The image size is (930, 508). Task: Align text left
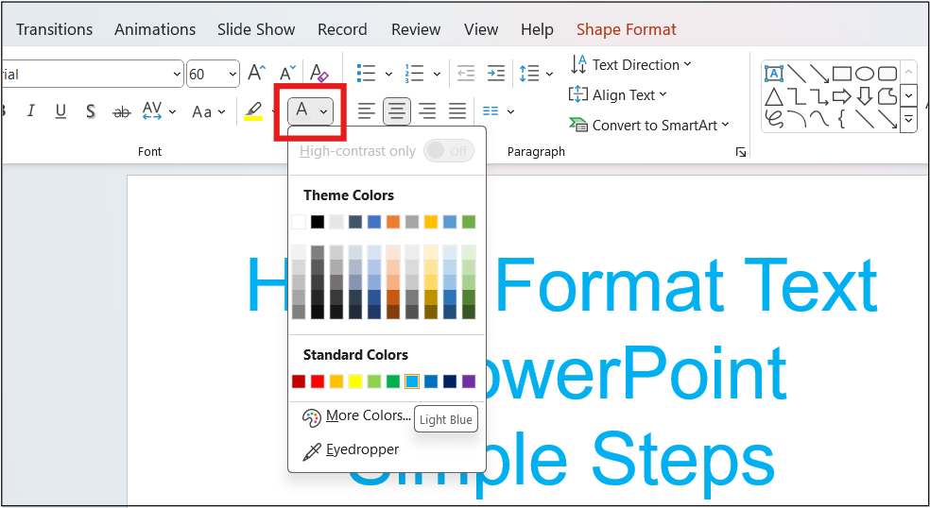[367, 110]
